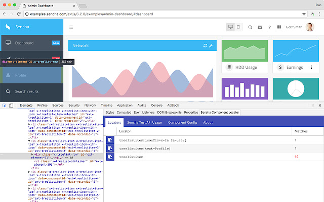This screenshot has height=202, width=324.
Task: Click the Matches column header
Action: (x=308, y=131)
